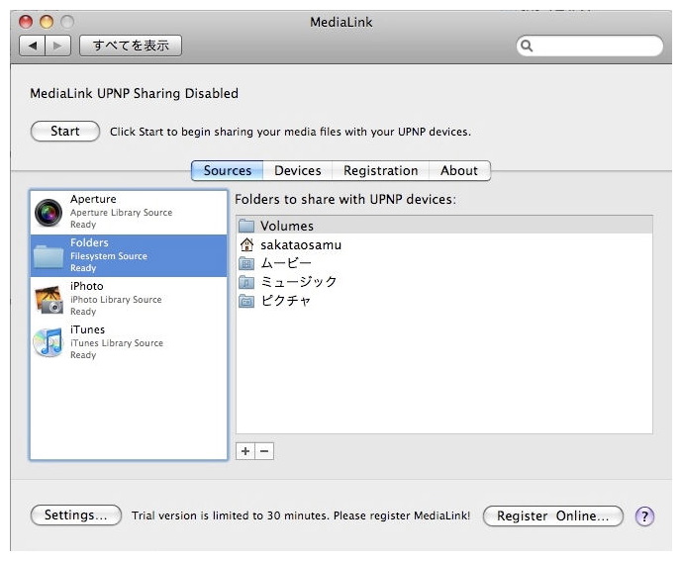The image size is (682, 561).
Task: Open the Settings... dialog
Action: click(75, 515)
